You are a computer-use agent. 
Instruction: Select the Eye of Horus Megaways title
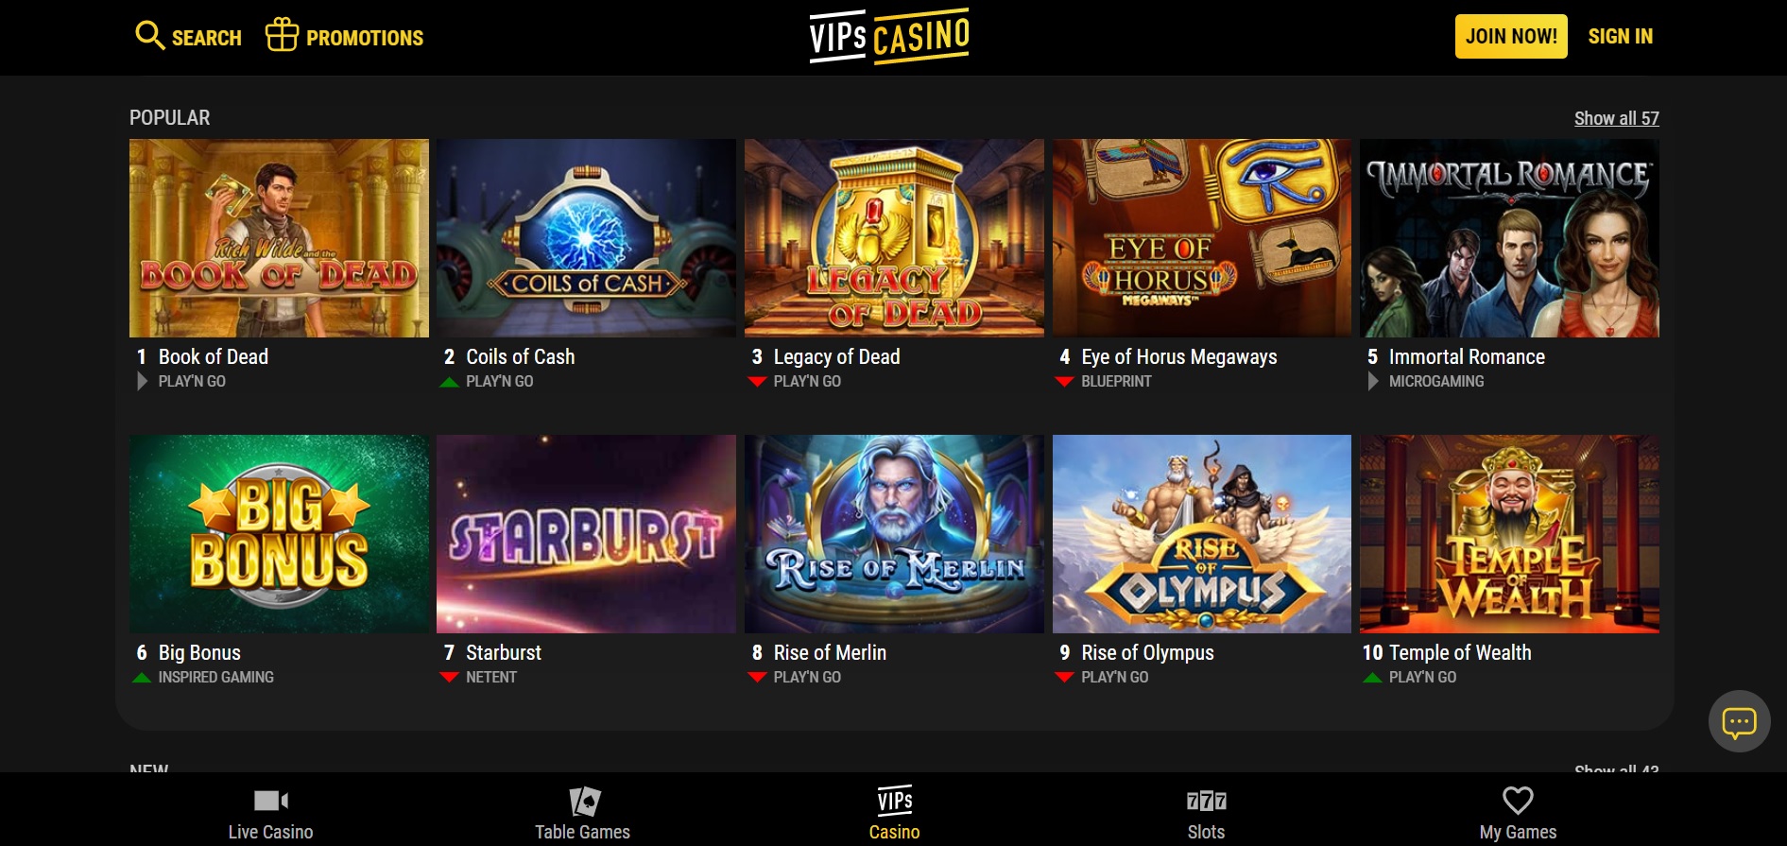pyautogui.click(x=1178, y=356)
